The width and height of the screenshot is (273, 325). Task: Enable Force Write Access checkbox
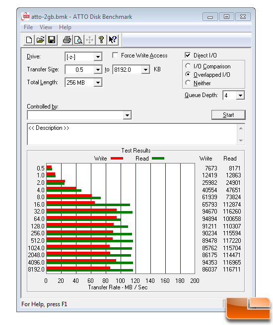coord(115,55)
